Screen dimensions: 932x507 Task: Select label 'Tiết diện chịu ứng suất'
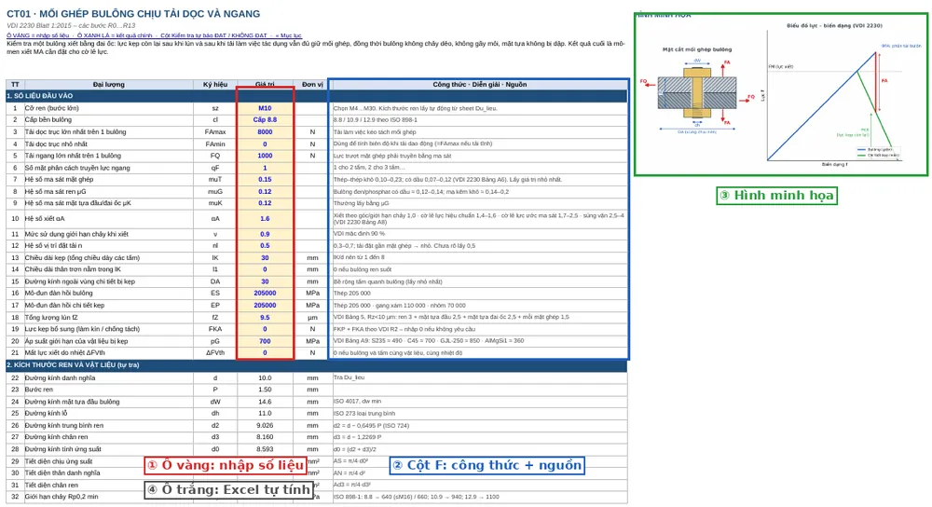point(59,461)
